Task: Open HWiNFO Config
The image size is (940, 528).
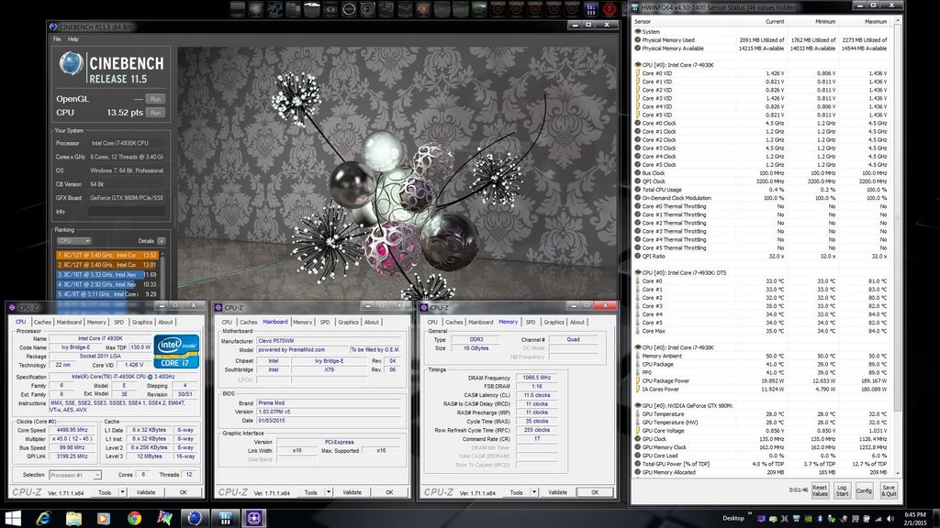Action: click(x=864, y=490)
